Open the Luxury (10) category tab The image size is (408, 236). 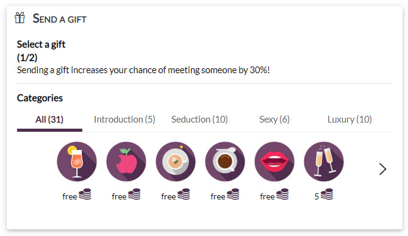[x=349, y=120]
